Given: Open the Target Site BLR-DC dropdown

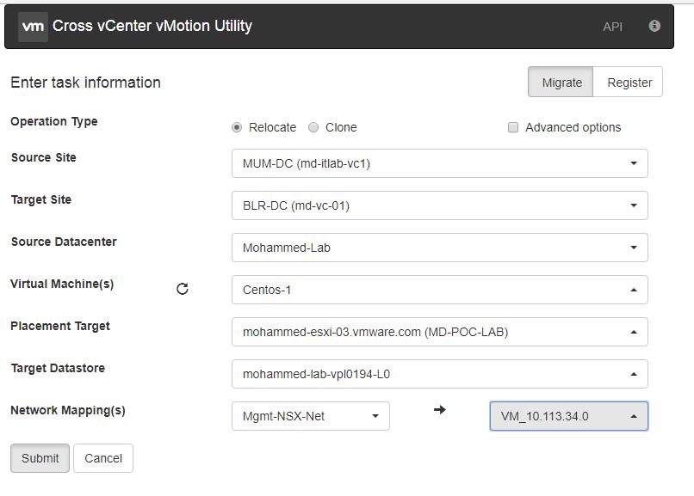Looking at the screenshot, I should coord(439,205).
